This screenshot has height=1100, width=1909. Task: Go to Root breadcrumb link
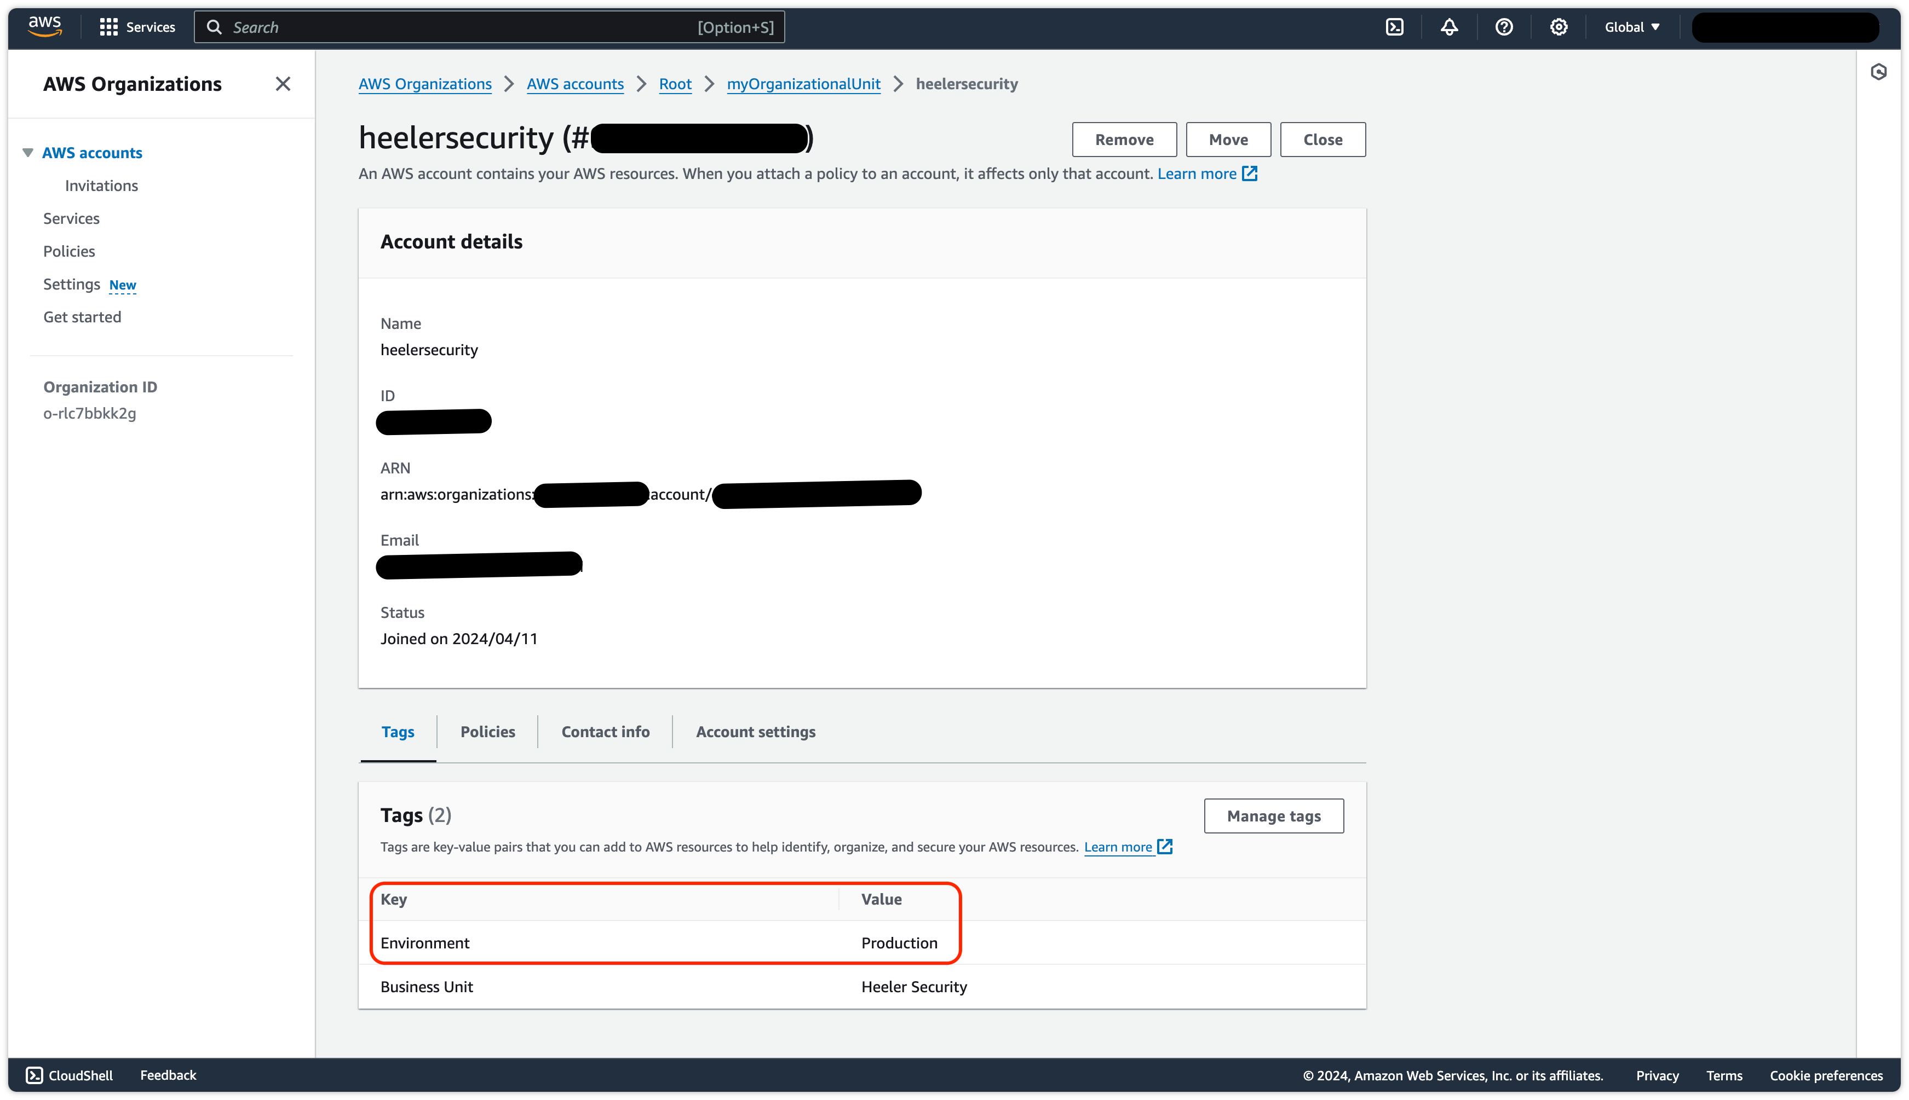[x=675, y=84]
